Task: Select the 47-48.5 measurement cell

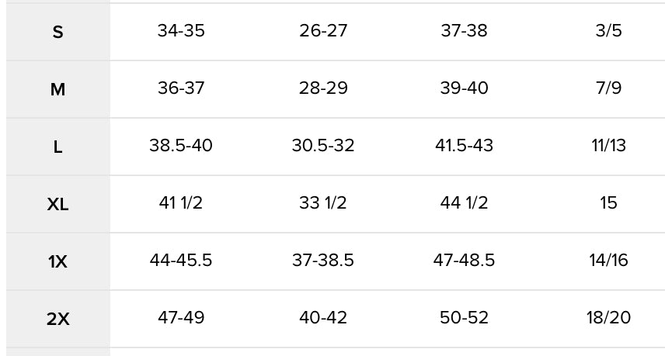Action: tap(464, 261)
